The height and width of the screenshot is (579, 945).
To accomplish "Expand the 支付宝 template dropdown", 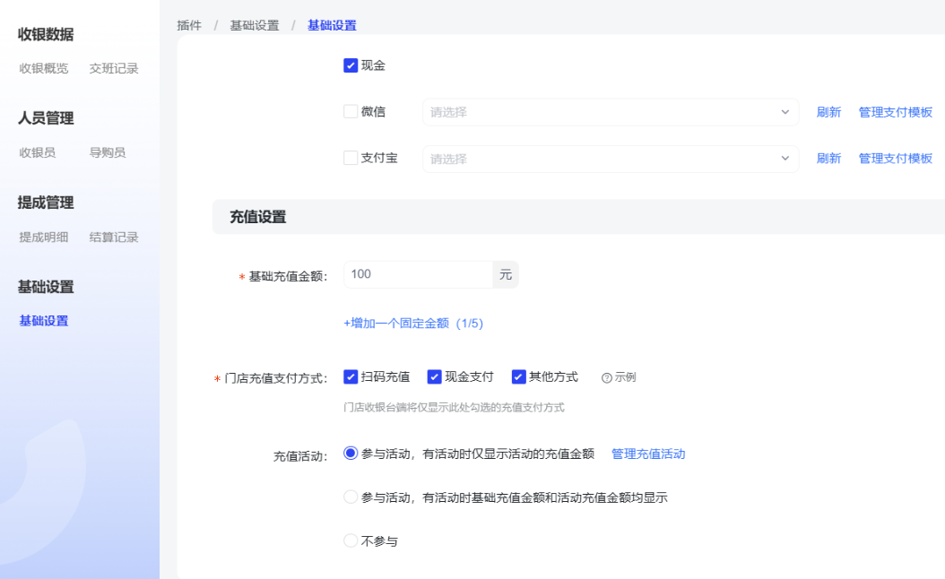I will [x=610, y=159].
